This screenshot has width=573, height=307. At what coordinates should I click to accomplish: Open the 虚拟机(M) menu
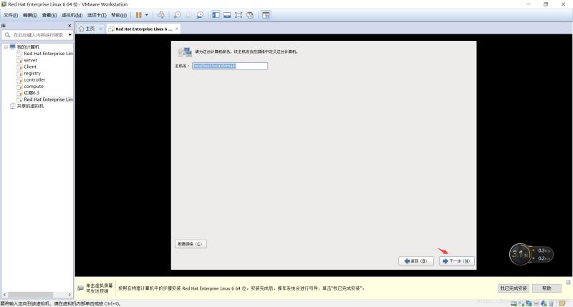(x=69, y=14)
